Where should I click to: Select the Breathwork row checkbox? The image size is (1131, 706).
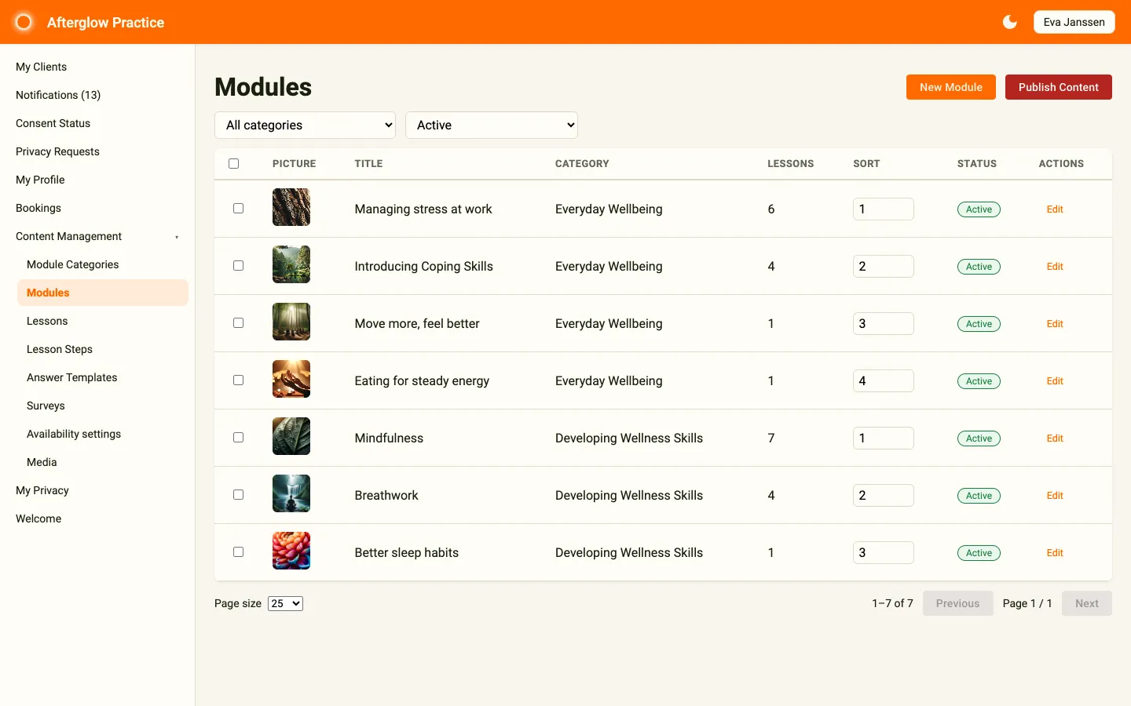[x=238, y=495]
